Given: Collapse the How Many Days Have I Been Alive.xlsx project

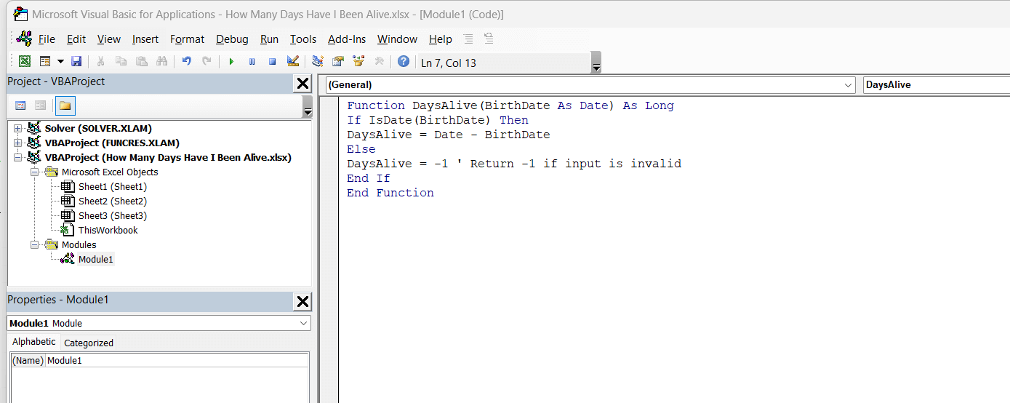Looking at the screenshot, I should point(18,158).
